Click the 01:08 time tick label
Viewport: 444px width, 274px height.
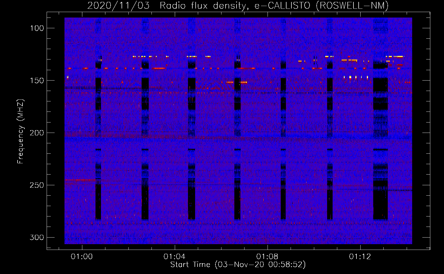coord(267,257)
